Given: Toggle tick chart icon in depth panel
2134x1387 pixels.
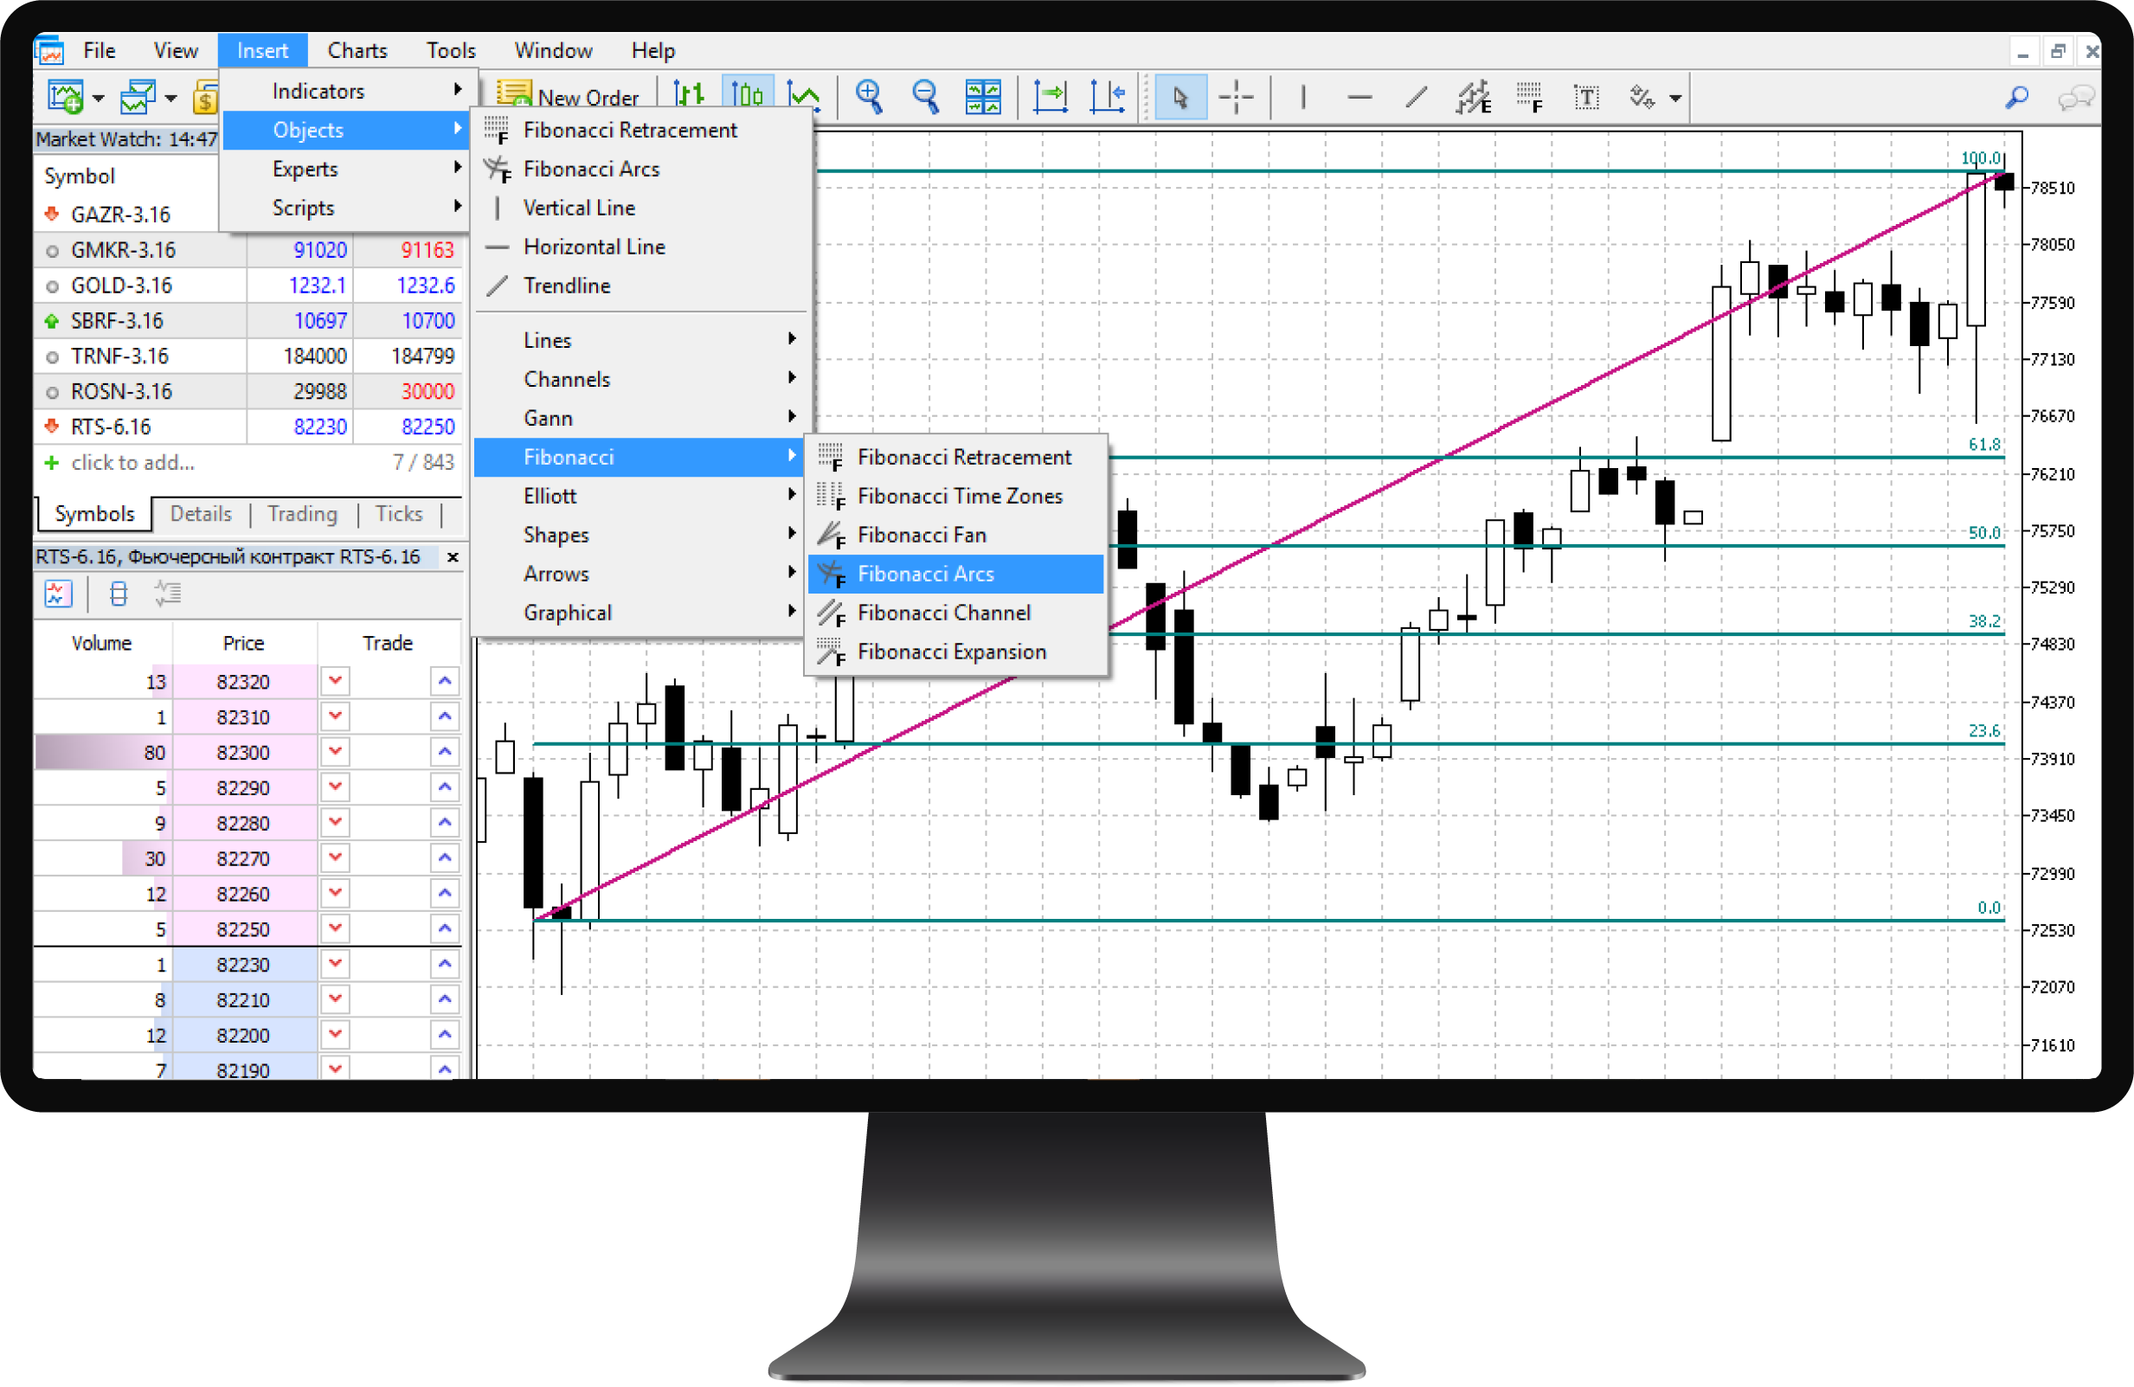Looking at the screenshot, I should [58, 594].
